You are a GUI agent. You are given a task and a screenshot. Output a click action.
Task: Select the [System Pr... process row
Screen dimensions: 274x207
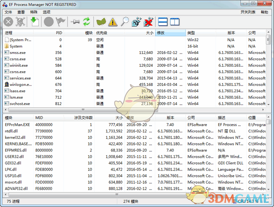coord(135,40)
